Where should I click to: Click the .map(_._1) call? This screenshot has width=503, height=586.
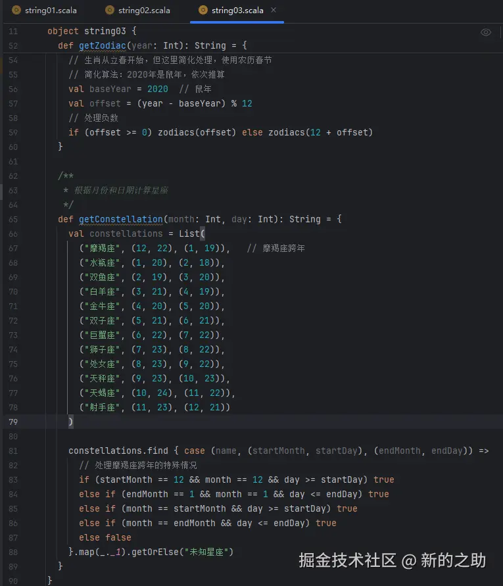click(100, 552)
